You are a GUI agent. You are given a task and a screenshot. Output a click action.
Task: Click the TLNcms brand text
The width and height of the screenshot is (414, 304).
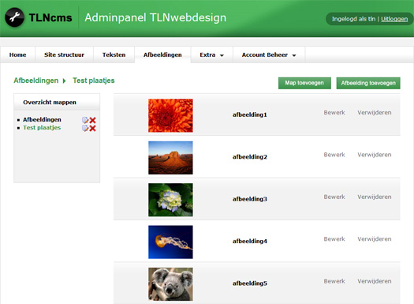pos(50,17)
